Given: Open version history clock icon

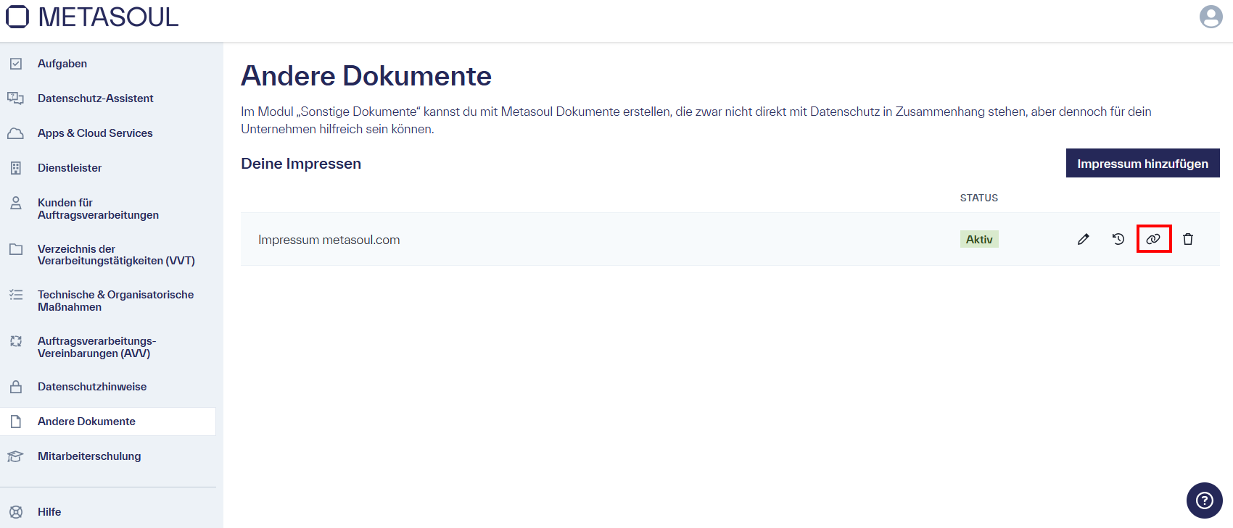Looking at the screenshot, I should tap(1118, 239).
